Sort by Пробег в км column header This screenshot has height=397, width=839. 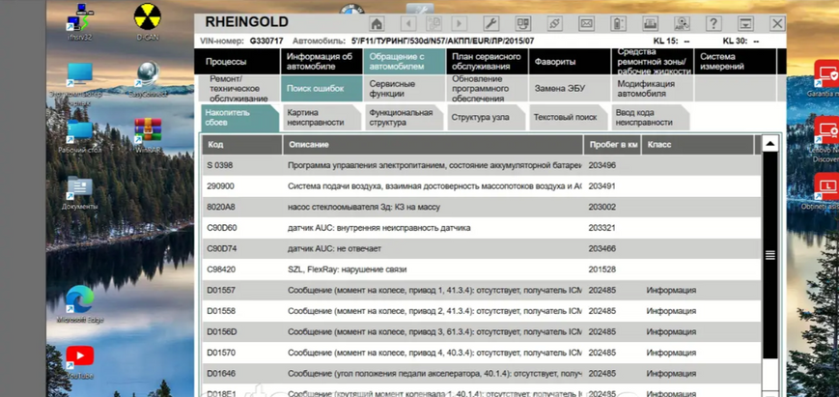[x=612, y=145]
